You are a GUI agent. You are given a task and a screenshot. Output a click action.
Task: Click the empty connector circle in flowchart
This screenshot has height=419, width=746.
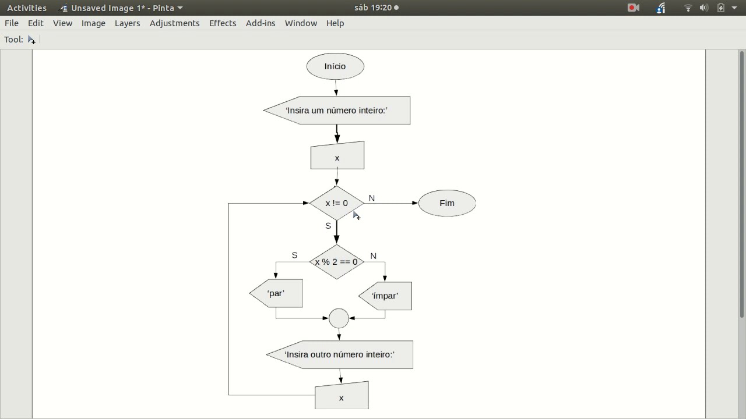point(339,318)
